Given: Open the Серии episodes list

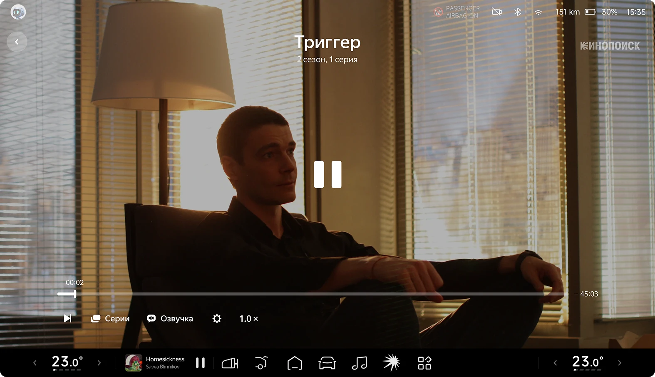Looking at the screenshot, I should [110, 318].
